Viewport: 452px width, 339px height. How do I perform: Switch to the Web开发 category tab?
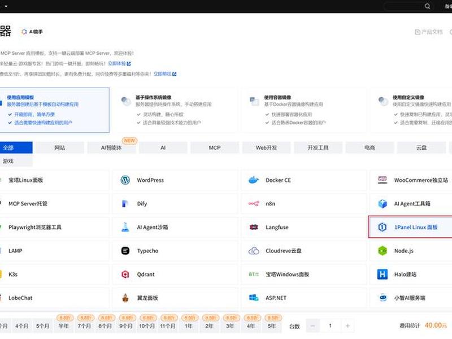(266, 147)
